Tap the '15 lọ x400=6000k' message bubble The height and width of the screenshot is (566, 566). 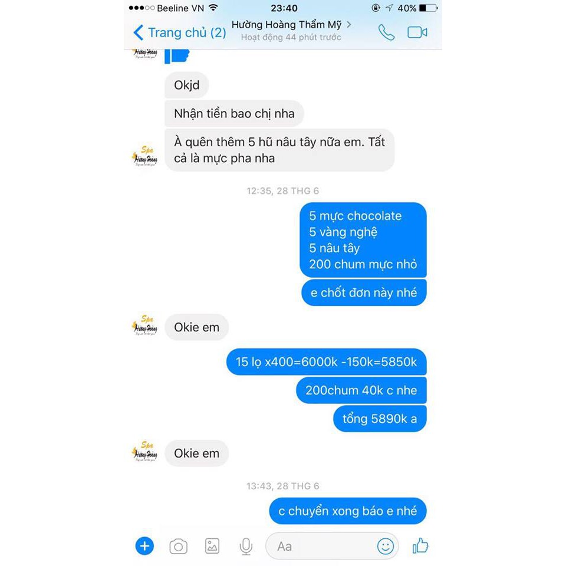coord(326,361)
